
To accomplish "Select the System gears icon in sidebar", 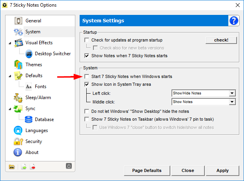I will (x=18, y=32).
